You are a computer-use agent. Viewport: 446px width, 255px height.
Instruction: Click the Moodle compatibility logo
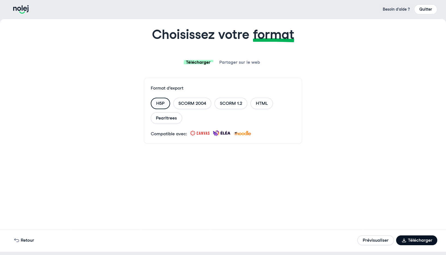tap(242, 133)
